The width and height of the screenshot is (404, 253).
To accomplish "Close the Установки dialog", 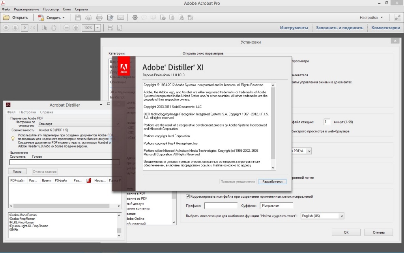I will (x=395, y=41).
